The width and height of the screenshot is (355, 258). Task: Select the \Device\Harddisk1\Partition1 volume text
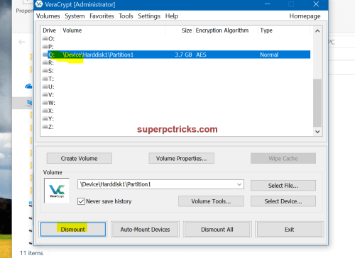pyautogui.click(x=98, y=55)
